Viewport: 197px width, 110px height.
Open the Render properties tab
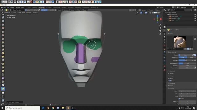(x=164, y=34)
